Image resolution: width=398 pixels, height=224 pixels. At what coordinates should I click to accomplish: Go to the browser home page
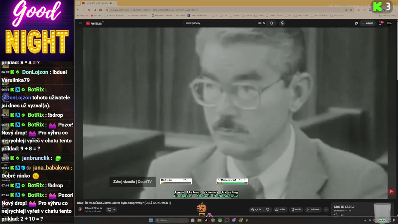point(95,10)
